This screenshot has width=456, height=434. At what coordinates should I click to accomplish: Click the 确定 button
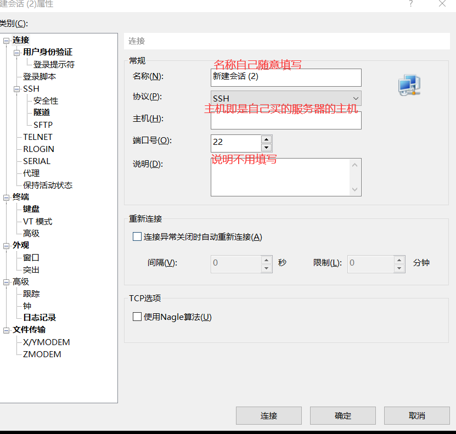click(342, 415)
